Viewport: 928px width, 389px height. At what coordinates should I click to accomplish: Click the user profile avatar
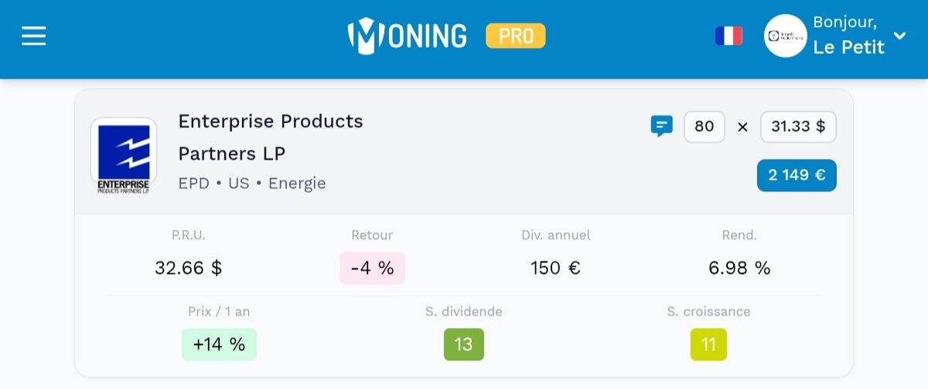pyautogui.click(x=785, y=36)
